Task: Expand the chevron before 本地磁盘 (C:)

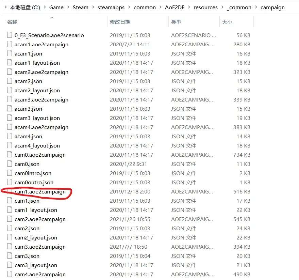Action: click(x=5, y=7)
